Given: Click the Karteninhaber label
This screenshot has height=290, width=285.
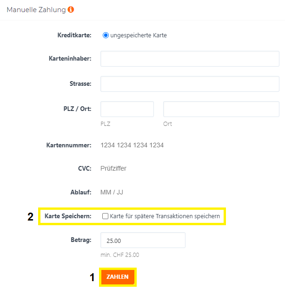Looking at the screenshot, I should [70, 58].
